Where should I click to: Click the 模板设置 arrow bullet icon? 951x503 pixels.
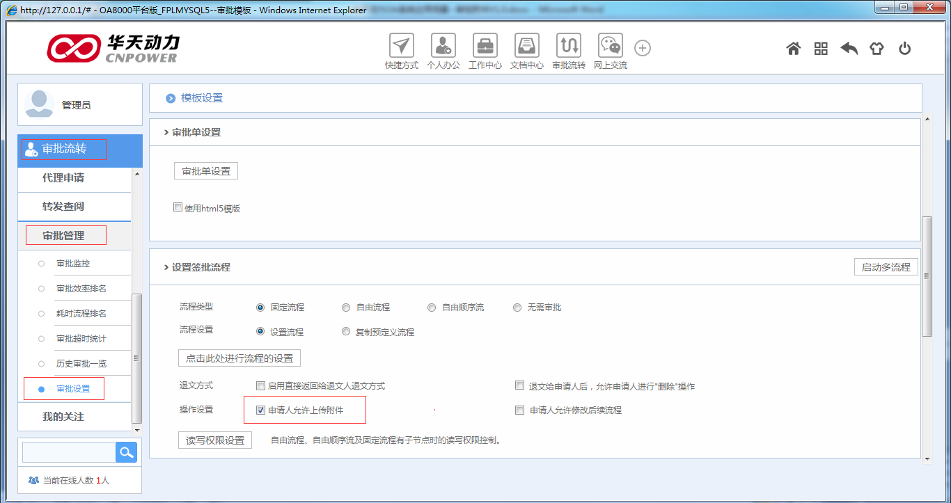171,99
